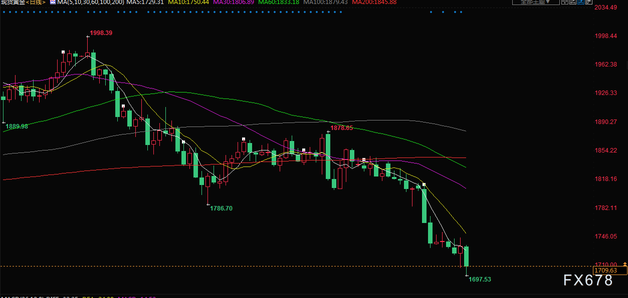Click the small yellow icon beside the 1709.63 price tag
The height and width of the screenshot is (298, 628).
pos(624,263)
